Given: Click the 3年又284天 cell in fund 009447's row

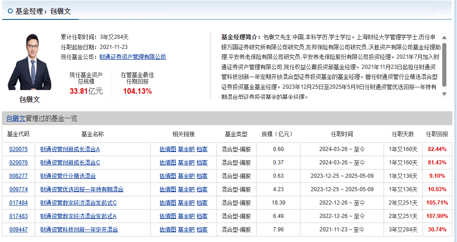Looking at the screenshot, I should [x=403, y=230].
